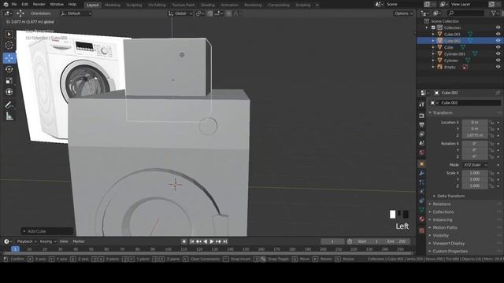Screen dimensions: 504x283
Task: Expand the Empty tree item
Action: pyautogui.click(x=433, y=67)
